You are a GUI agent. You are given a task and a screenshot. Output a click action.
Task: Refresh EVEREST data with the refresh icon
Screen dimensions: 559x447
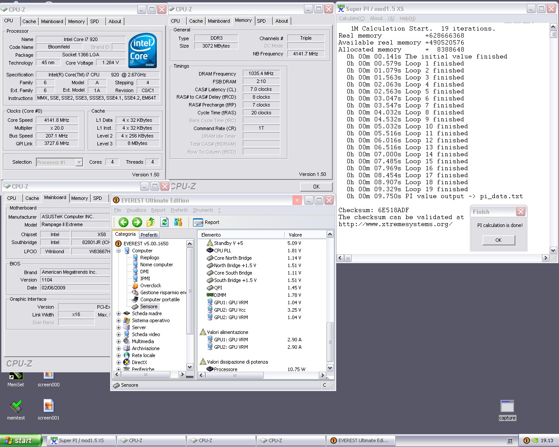click(164, 222)
